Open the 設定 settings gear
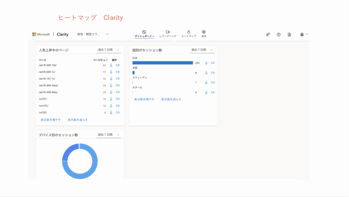Screen dimensions: 349x197 pos(204,33)
